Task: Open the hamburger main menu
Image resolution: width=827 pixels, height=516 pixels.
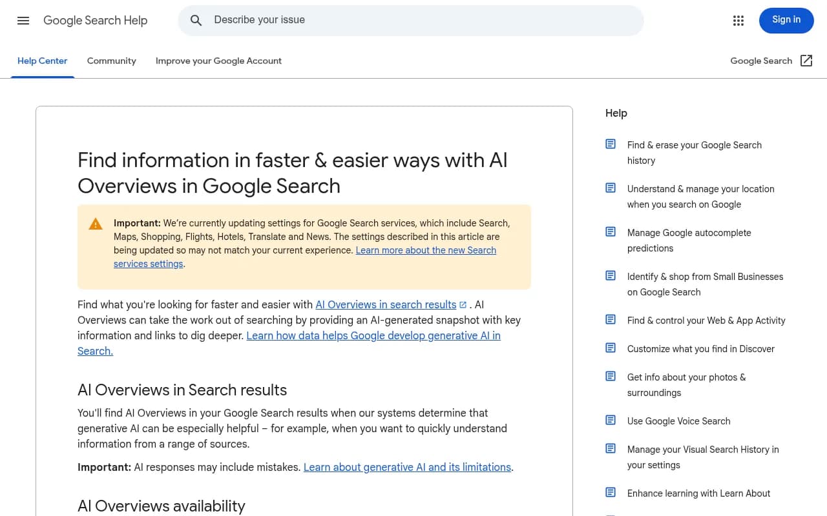Action: (x=23, y=21)
